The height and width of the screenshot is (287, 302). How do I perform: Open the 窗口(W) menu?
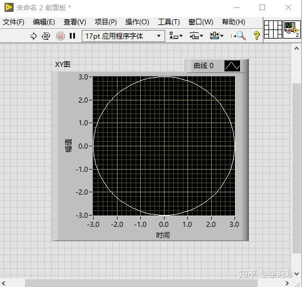pyautogui.click(x=201, y=22)
